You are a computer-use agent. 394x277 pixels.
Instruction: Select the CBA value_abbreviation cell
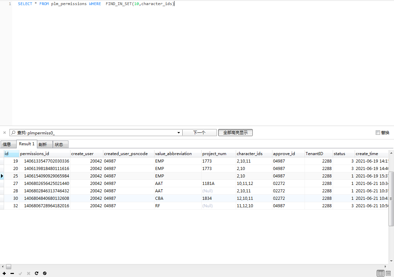(x=178, y=198)
